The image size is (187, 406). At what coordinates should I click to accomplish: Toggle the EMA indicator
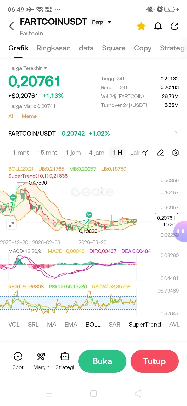71,325
